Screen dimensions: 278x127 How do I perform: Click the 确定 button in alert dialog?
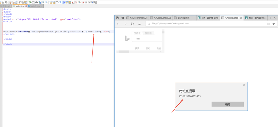pos(228,104)
